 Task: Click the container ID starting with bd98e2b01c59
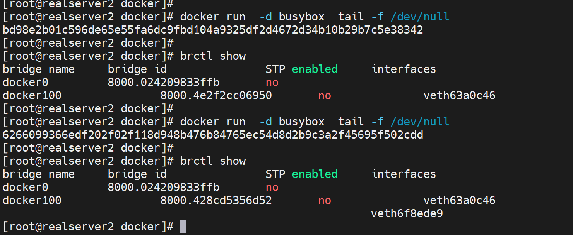tap(213, 30)
